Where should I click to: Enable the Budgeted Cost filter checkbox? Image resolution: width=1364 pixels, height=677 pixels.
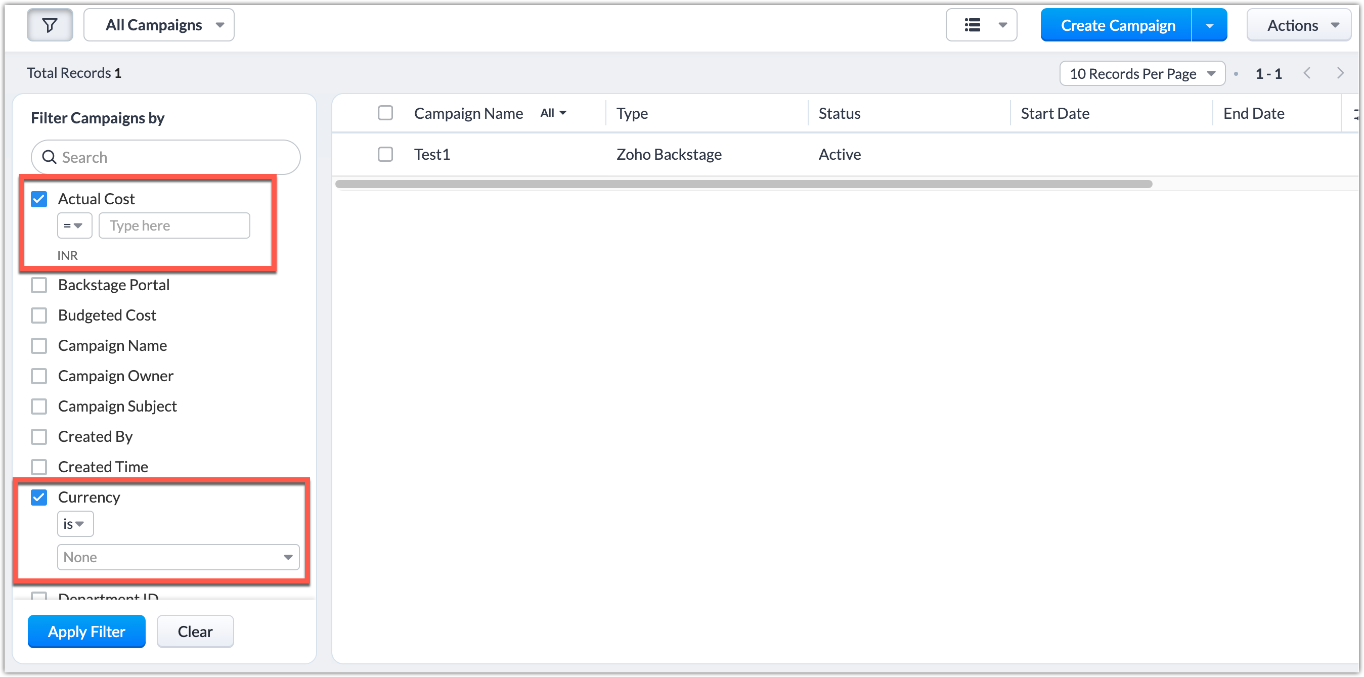click(x=38, y=315)
